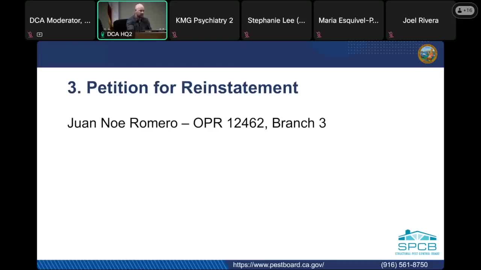Click the muted mic icon on Maria Esquivel-P's tile

click(319, 34)
